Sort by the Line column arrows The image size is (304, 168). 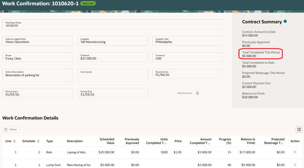pyautogui.click(x=14, y=141)
